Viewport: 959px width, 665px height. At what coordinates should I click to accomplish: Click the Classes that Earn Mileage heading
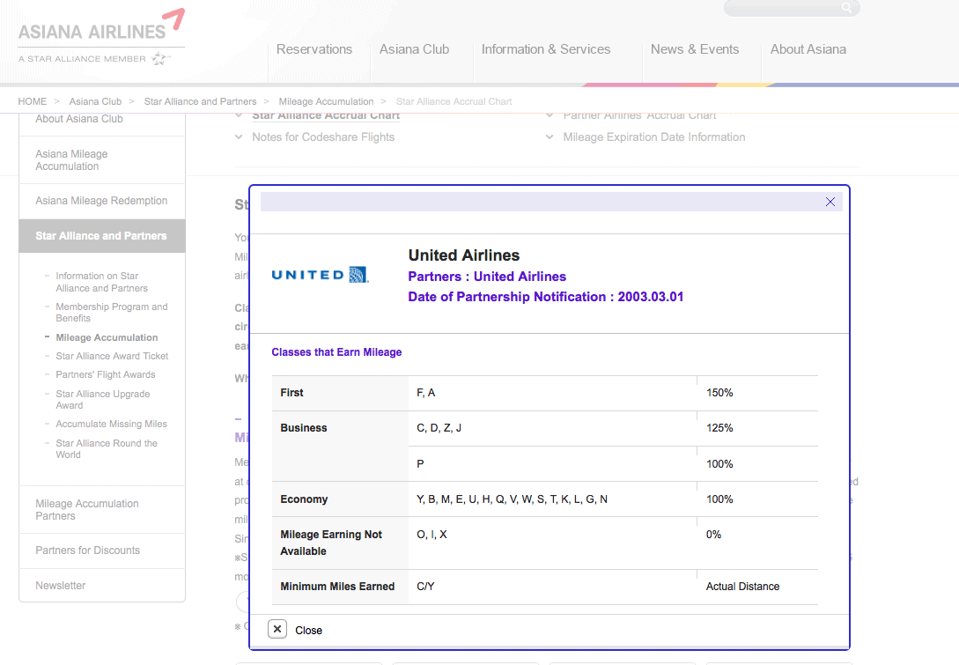coord(336,351)
